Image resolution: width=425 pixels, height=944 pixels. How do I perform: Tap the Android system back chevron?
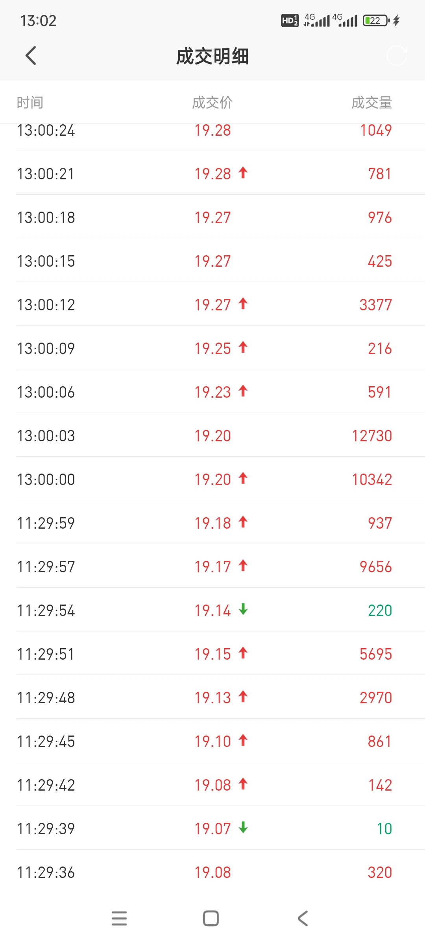(303, 918)
